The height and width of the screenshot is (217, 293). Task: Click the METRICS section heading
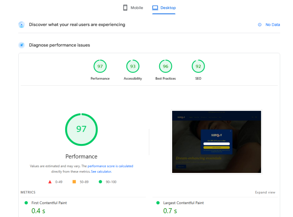click(28, 192)
